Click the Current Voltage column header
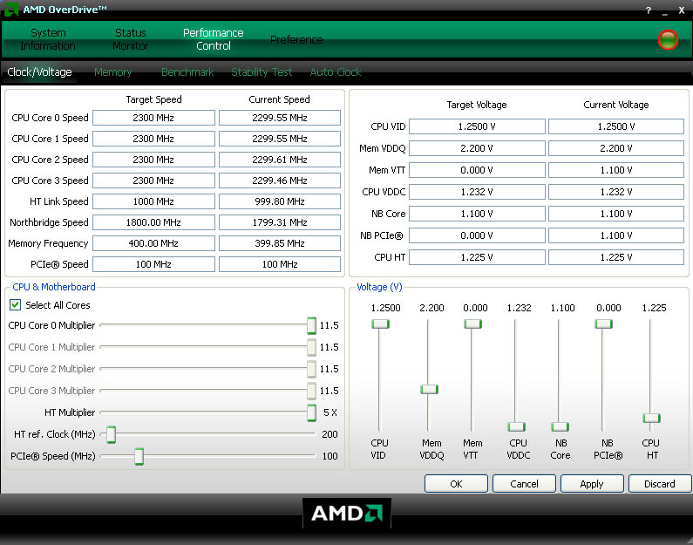This screenshot has width=693, height=545. click(616, 105)
